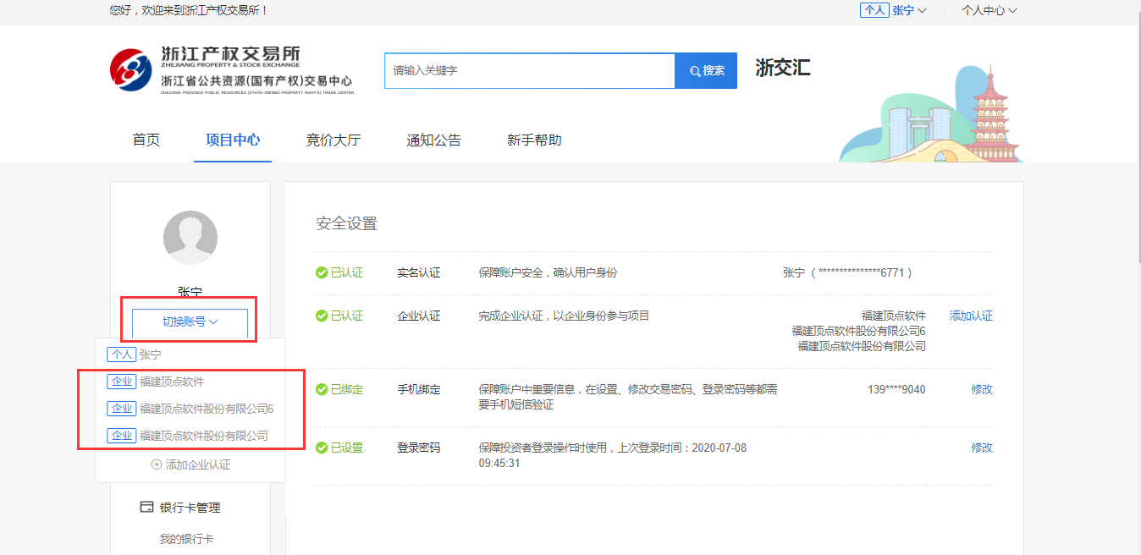The height and width of the screenshot is (555, 1141).
Task: Select enterprise account 福建顶点软件股份有限公司6
Action: [206, 409]
